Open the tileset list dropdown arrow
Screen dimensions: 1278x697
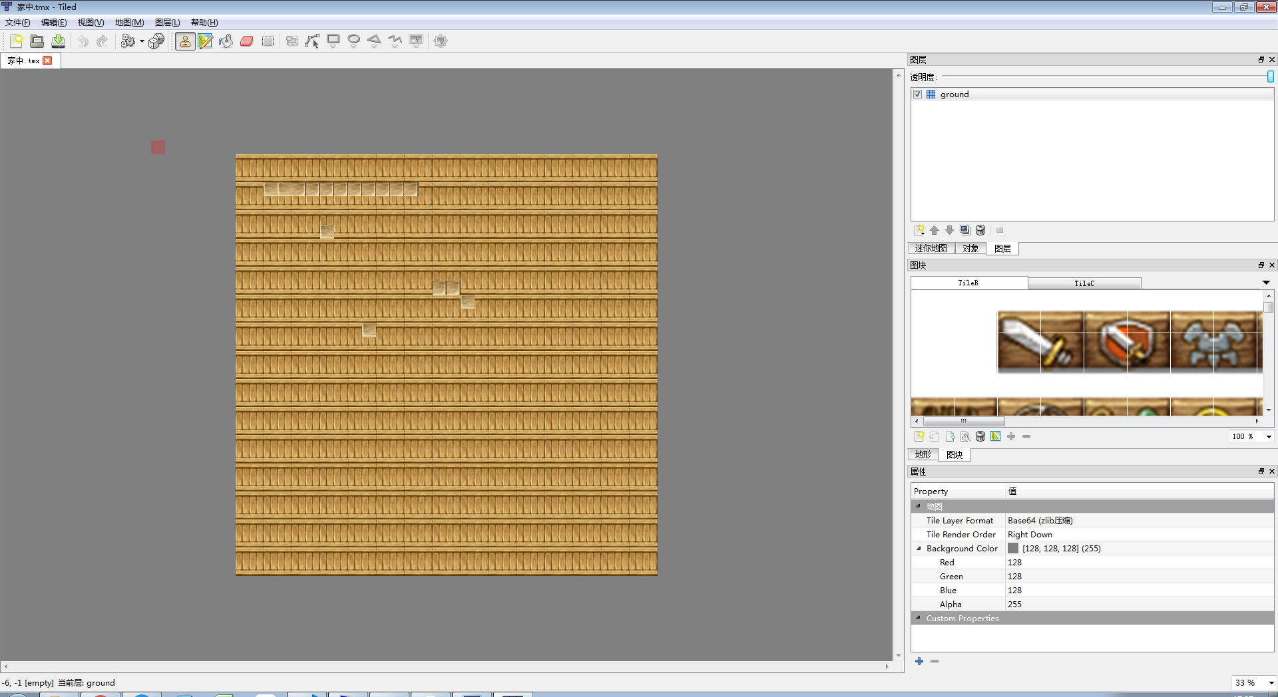click(1266, 283)
